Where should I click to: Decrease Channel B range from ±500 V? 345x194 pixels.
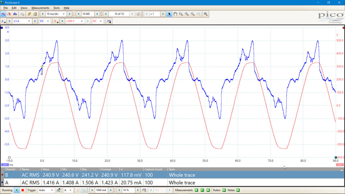point(62,21)
